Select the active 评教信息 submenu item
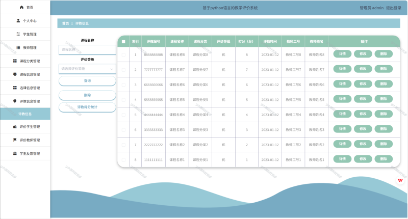This screenshot has width=408, height=219. tap(25, 114)
